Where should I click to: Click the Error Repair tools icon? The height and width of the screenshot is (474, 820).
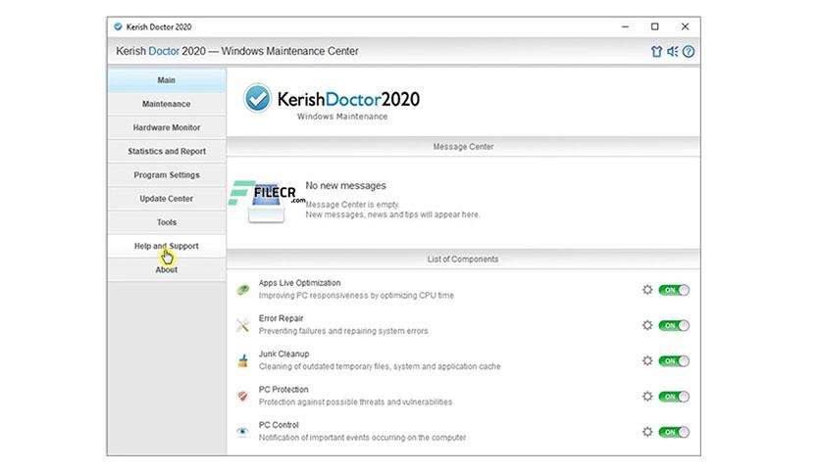(x=242, y=325)
